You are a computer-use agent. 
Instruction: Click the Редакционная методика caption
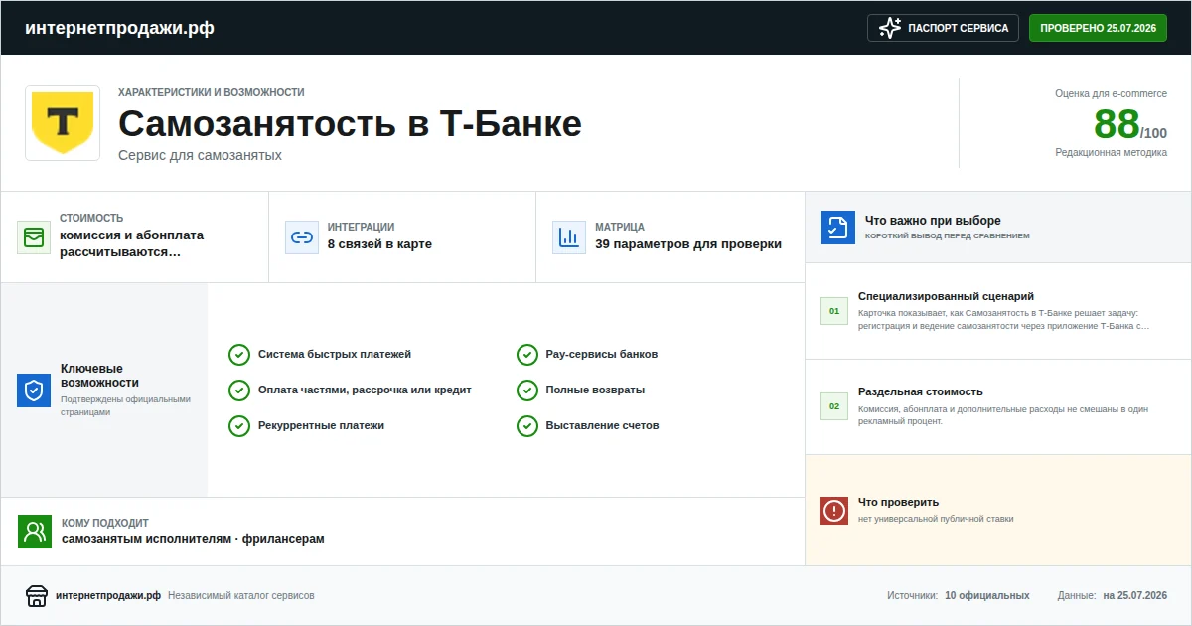click(1112, 153)
